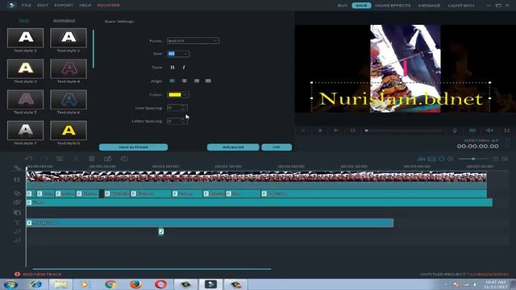Click the snapshot/record icon right of edit icon
Screen dimensions: 516x290
(x=124, y=159)
